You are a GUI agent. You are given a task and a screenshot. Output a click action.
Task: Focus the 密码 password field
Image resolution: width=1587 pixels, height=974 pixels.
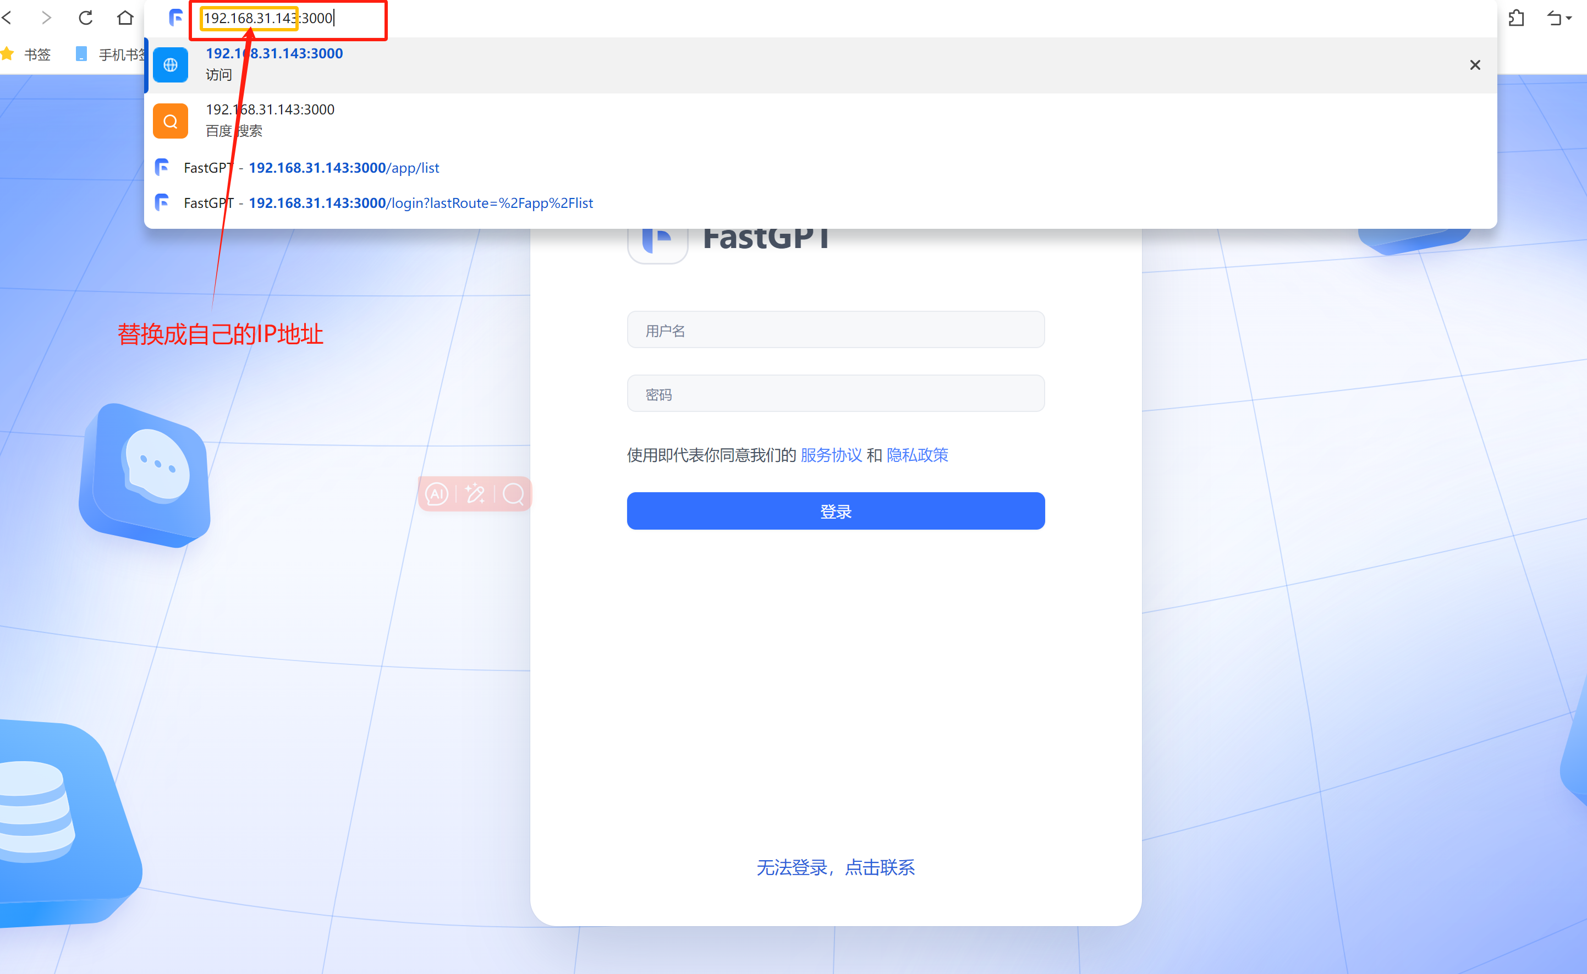835,394
